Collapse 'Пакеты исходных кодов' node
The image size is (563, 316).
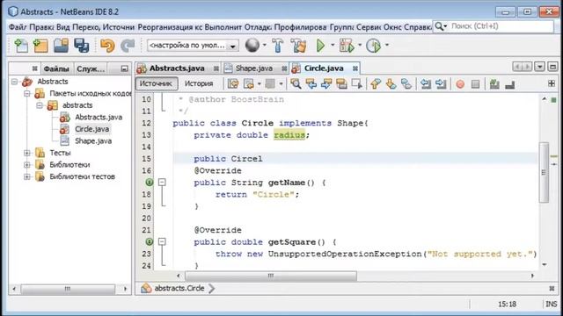coord(27,94)
